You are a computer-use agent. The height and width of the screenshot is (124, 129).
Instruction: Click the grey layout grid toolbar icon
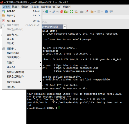point(99,12)
